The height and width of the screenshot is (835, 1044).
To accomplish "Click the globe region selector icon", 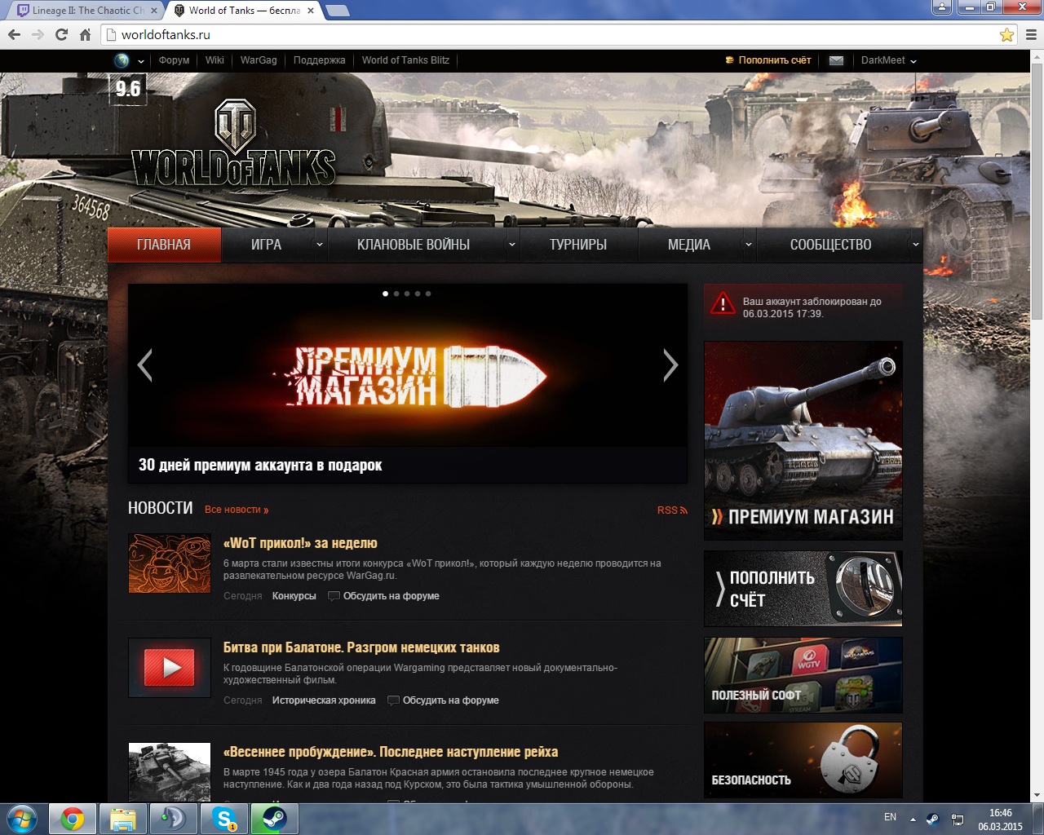I will click(122, 60).
